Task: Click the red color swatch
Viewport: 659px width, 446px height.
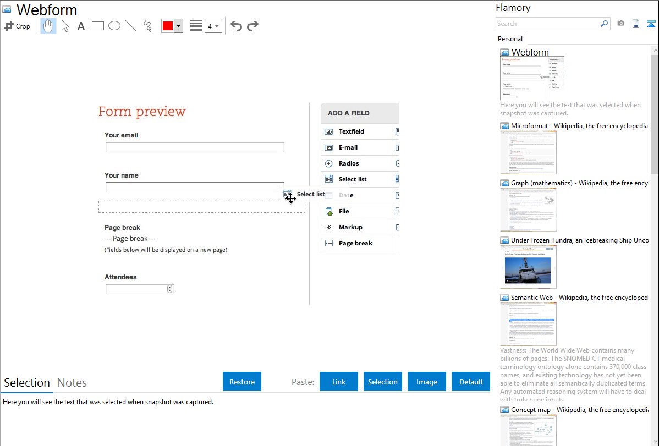Action: click(x=168, y=26)
